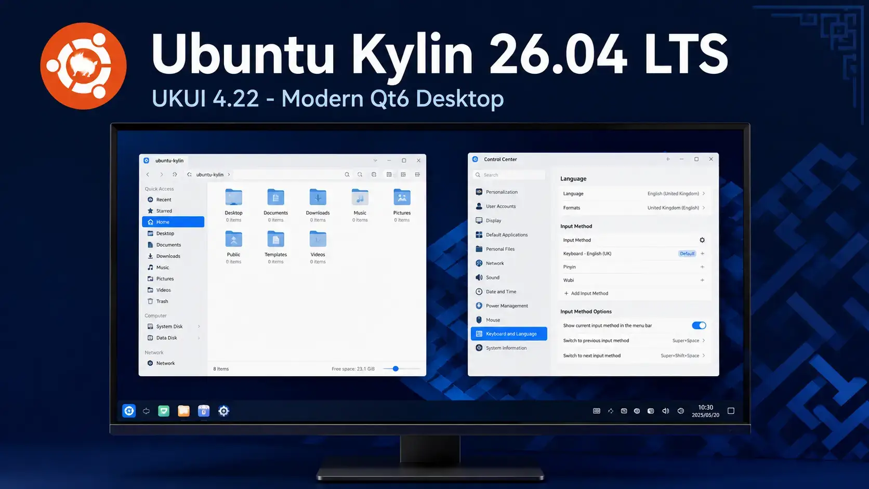Select Power Management in Control Center
Screen dimensions: 869x489
pyautogui.click(x=509, y=306)
